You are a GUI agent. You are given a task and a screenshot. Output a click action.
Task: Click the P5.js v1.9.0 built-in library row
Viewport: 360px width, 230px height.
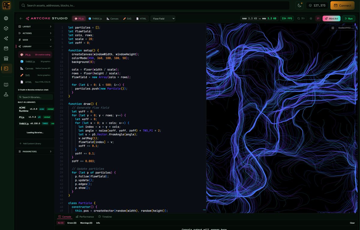pos(35,117)
